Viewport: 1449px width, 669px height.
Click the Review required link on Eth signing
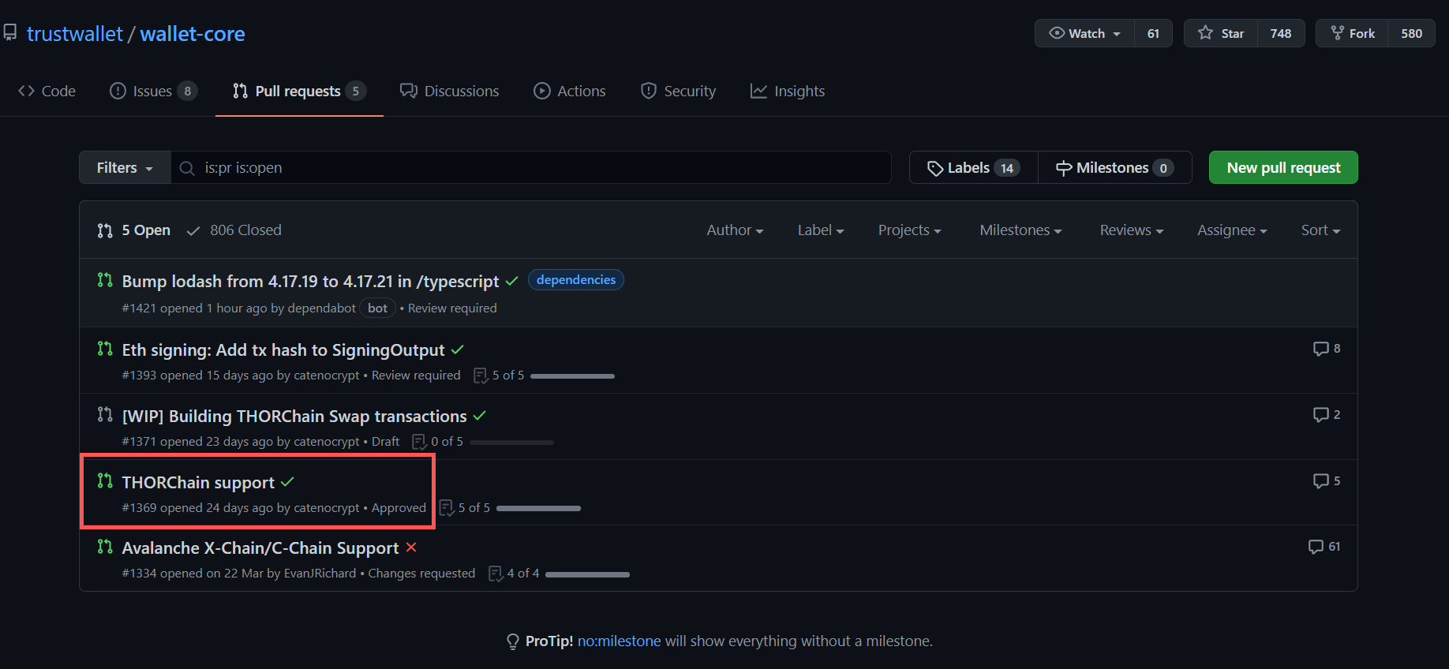pyautogui.click(x=416, y=376)
